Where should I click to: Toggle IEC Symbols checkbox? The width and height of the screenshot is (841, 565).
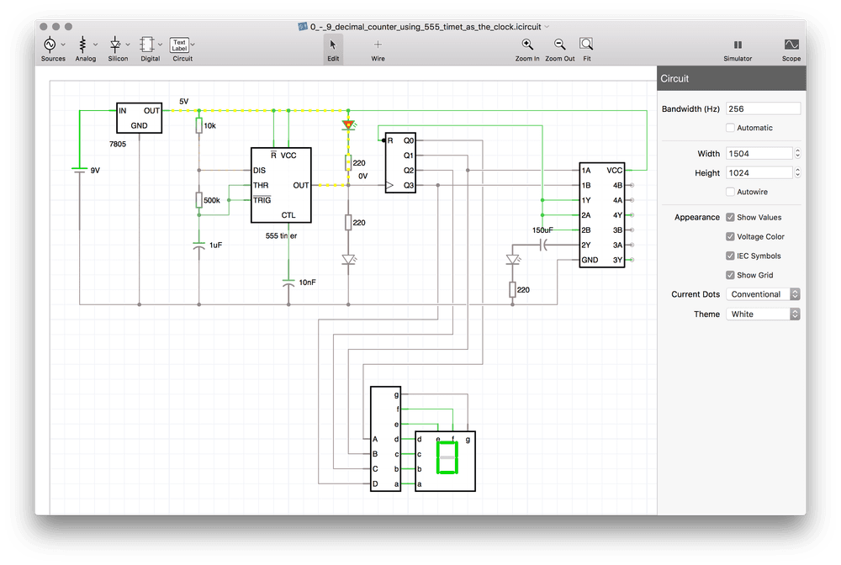pyautogui.click(x=730, y=256)
